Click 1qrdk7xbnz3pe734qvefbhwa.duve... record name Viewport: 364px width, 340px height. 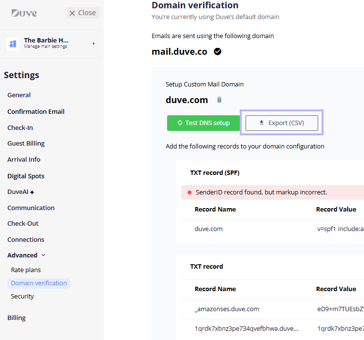(246, 329)
